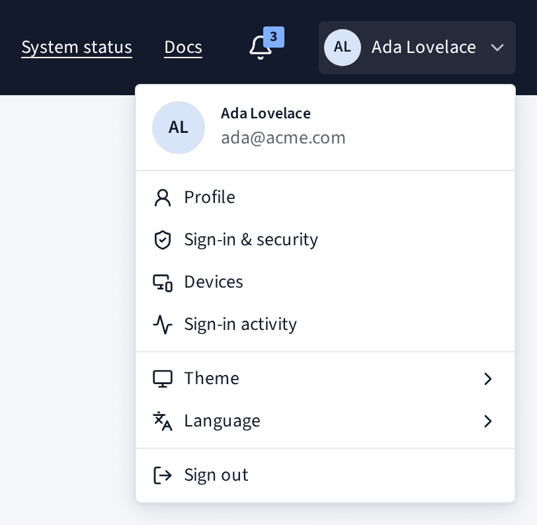The width and height of the screenshot is (537, 525).
Task: Expand the Language submenu arrow
Action: pyautogui.click(x=488, y=421)
